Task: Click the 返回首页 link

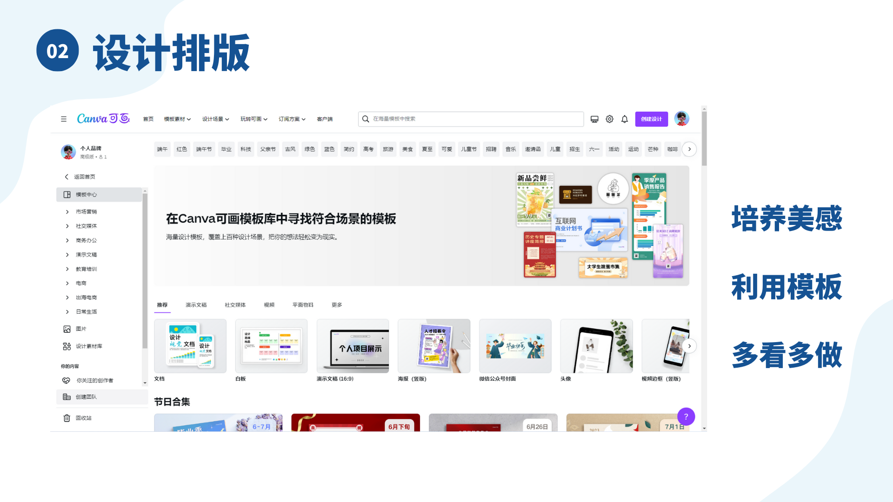Action: click(85, 177)
